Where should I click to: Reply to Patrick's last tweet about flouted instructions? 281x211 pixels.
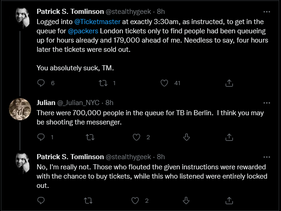pos(41,200)
